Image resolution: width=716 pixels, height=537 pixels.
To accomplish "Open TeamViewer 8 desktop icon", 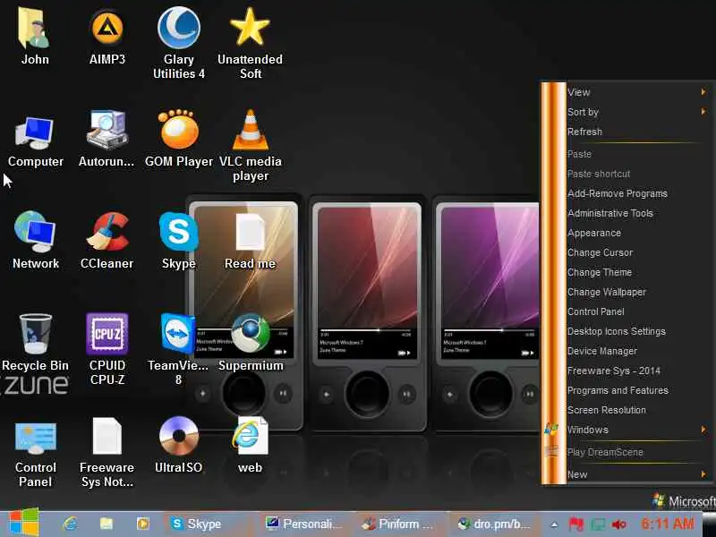I will (178, 334).
